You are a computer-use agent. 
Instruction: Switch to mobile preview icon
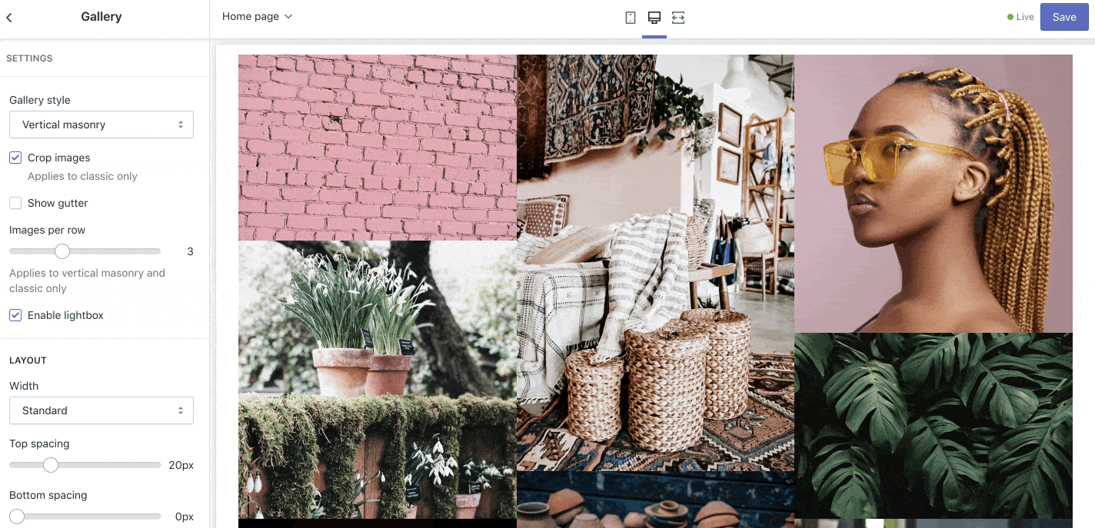[631, 17]
